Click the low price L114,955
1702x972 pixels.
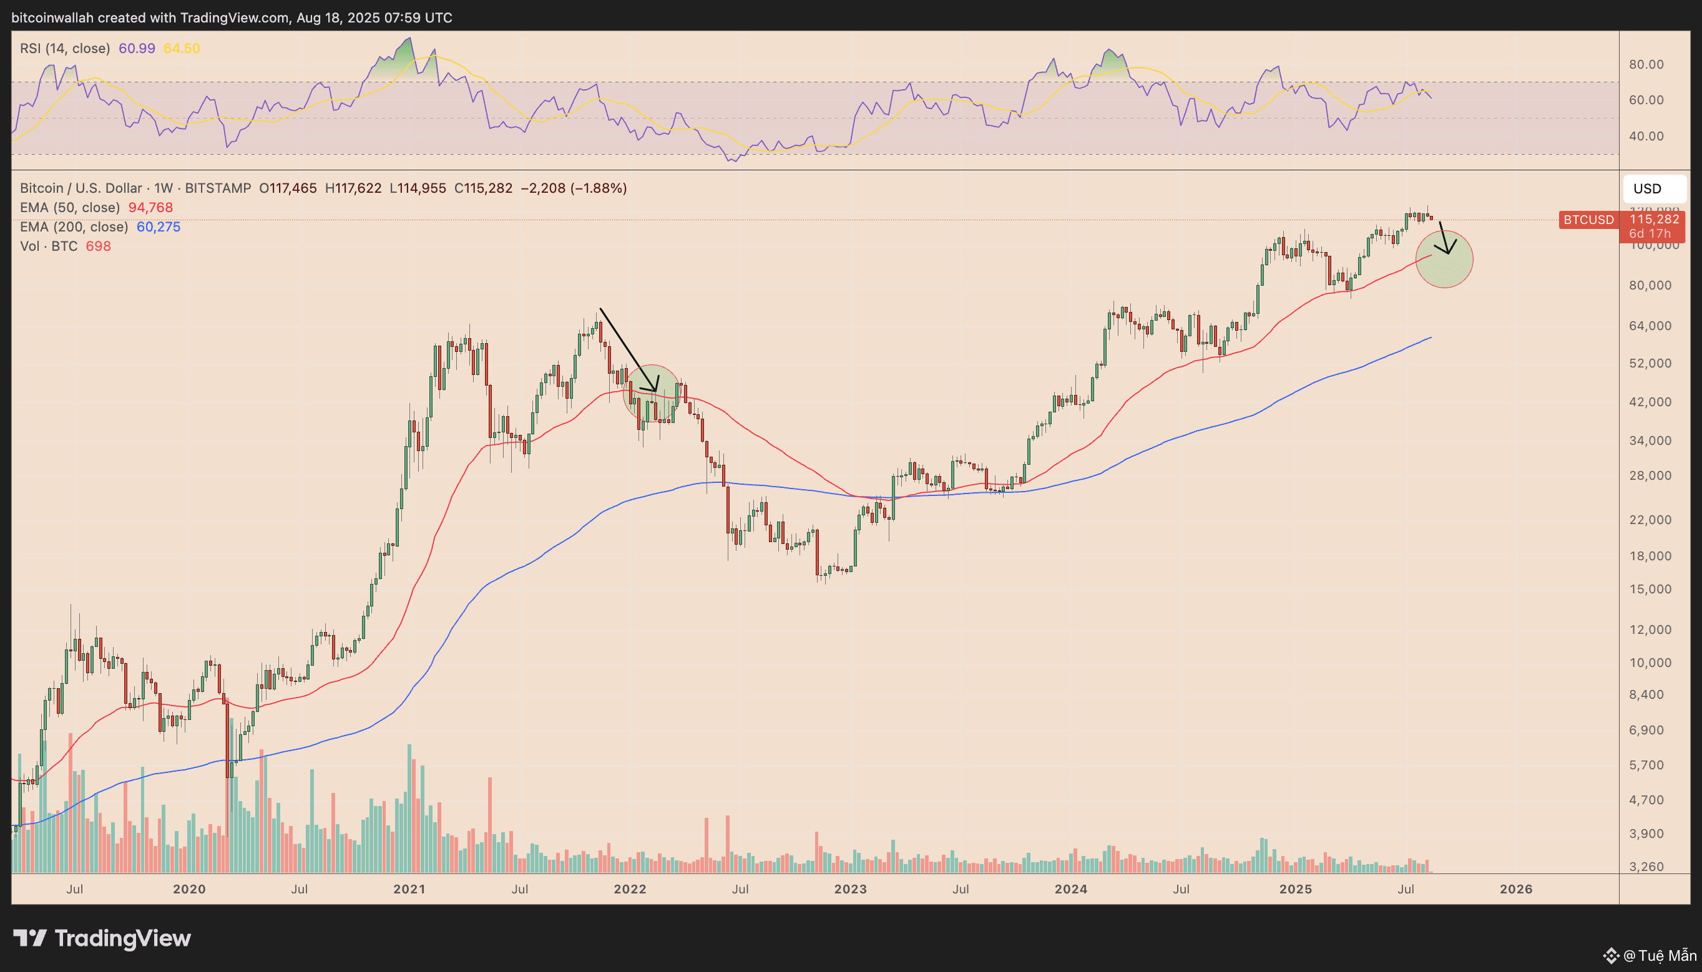coord(418,188)
